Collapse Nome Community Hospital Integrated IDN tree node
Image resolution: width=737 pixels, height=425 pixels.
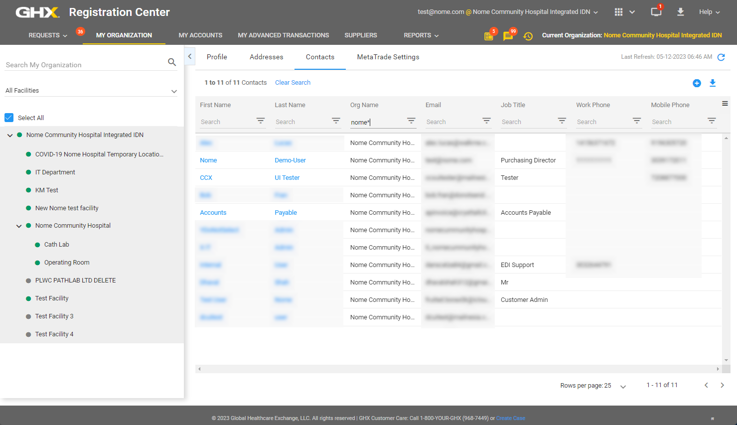[x=10, y=135]
